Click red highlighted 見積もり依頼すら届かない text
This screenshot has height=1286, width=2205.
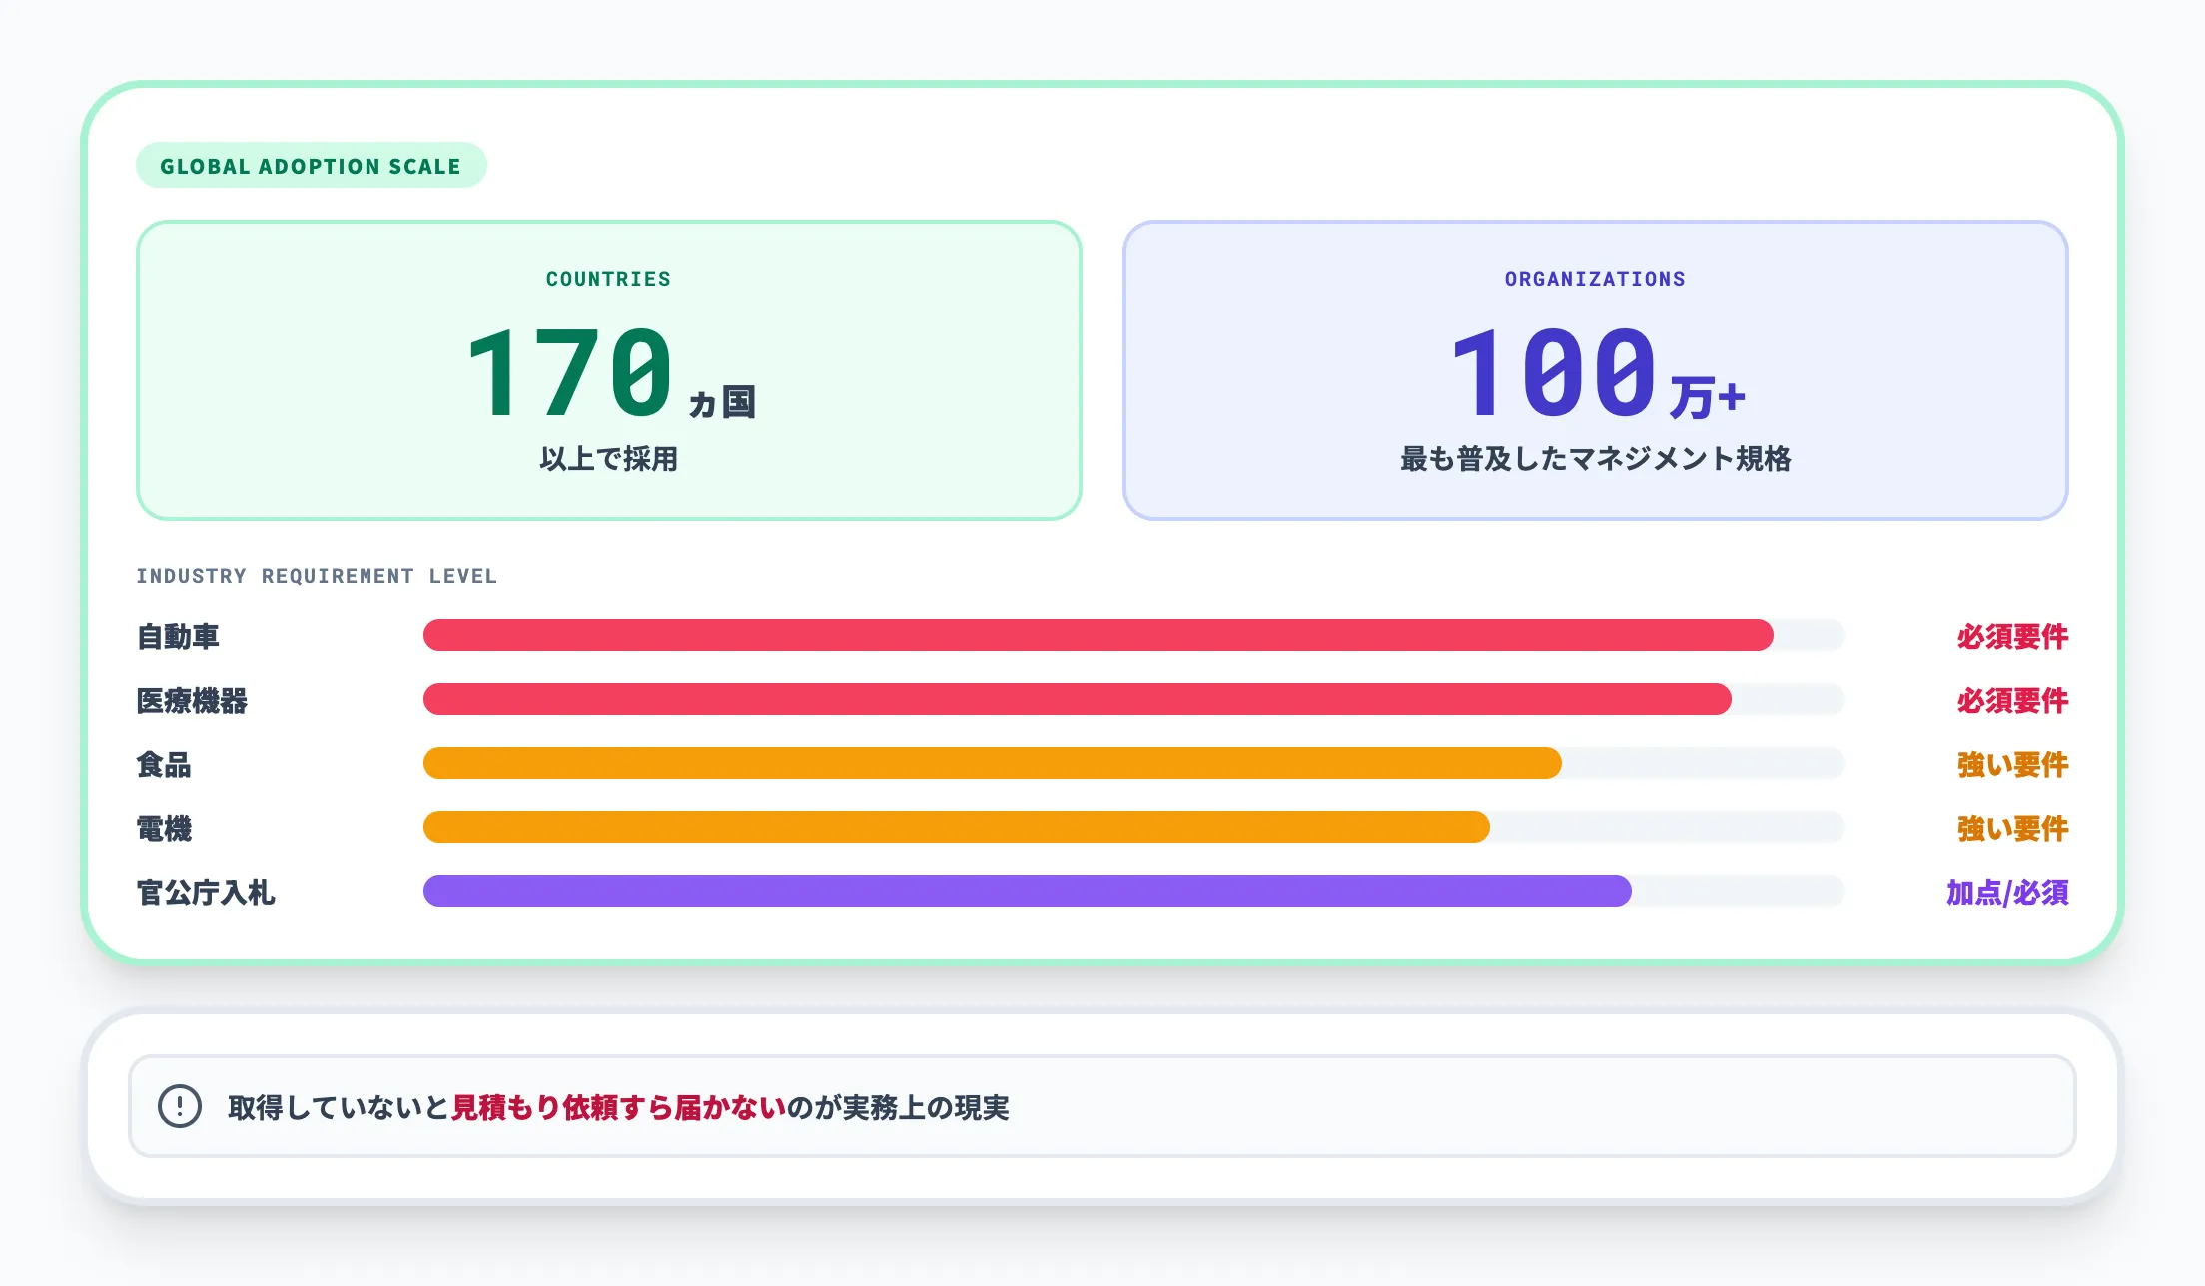tap(618, 1107)
